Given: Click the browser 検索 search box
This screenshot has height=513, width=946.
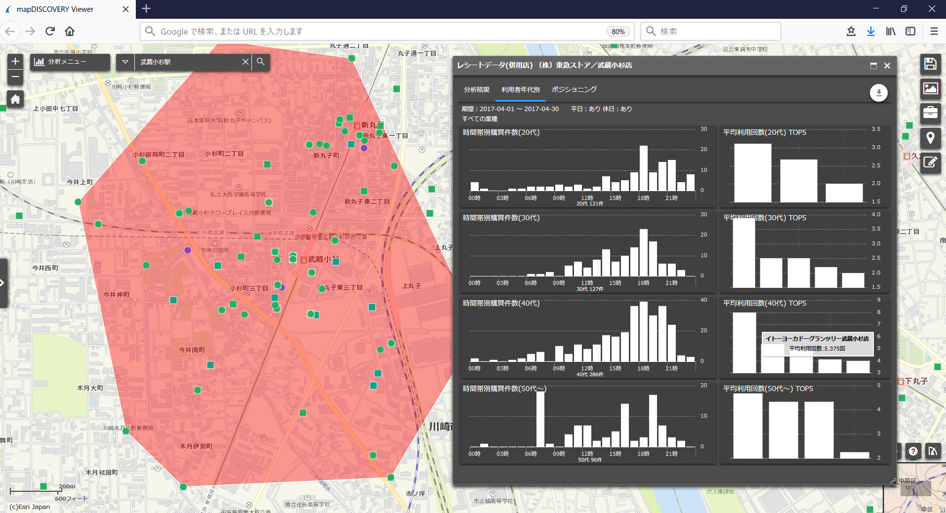Looking at the screenshot, I should 710,31.
